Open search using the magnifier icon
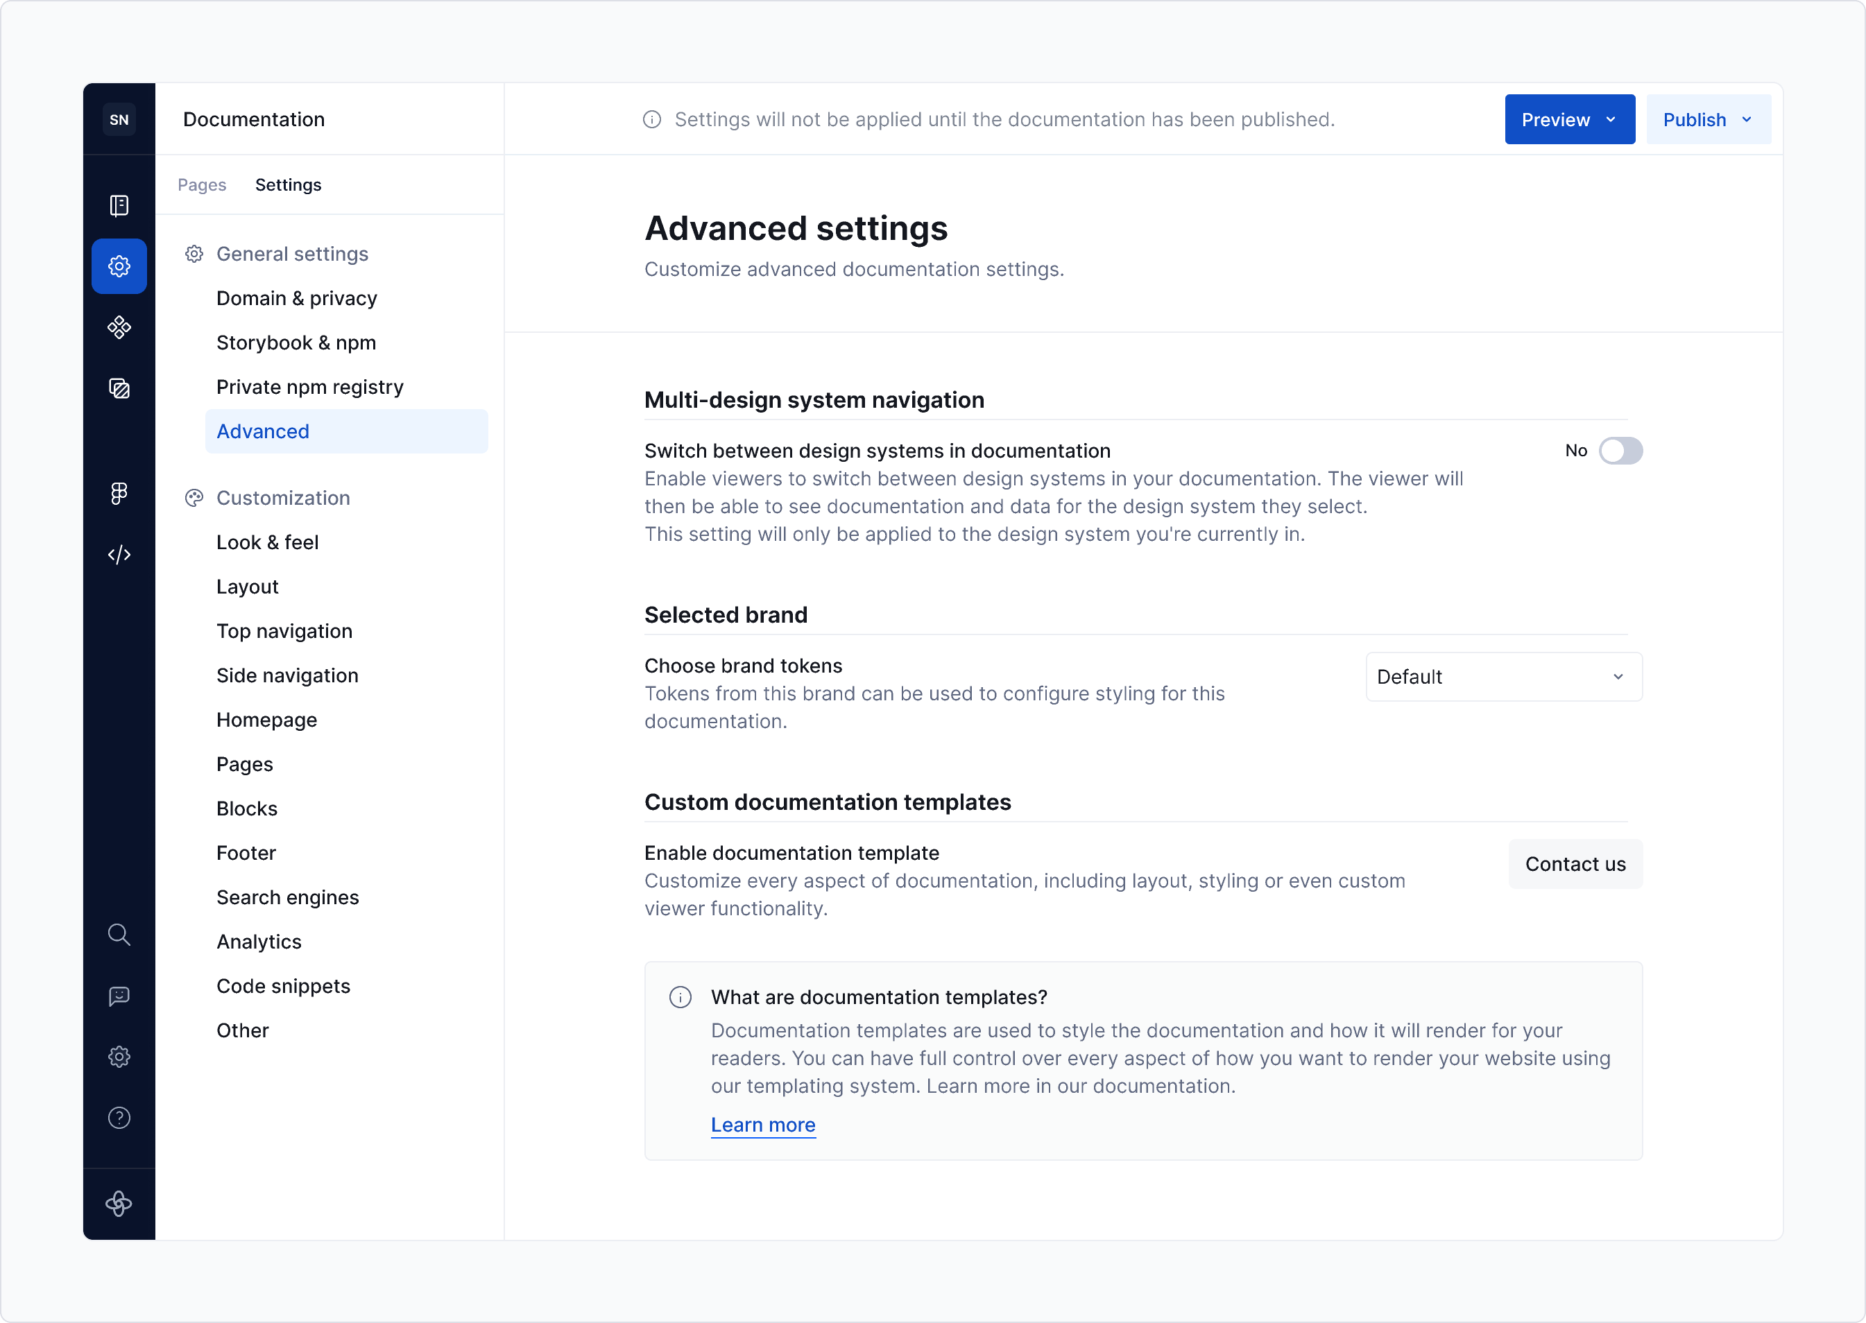The image size is (1866, 1323). (119, 935)
